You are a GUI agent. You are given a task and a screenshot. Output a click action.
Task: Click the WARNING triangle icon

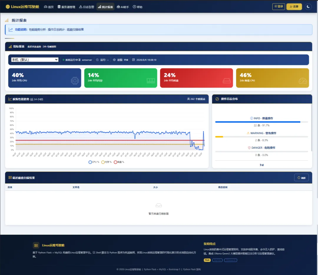click(248, 133)
